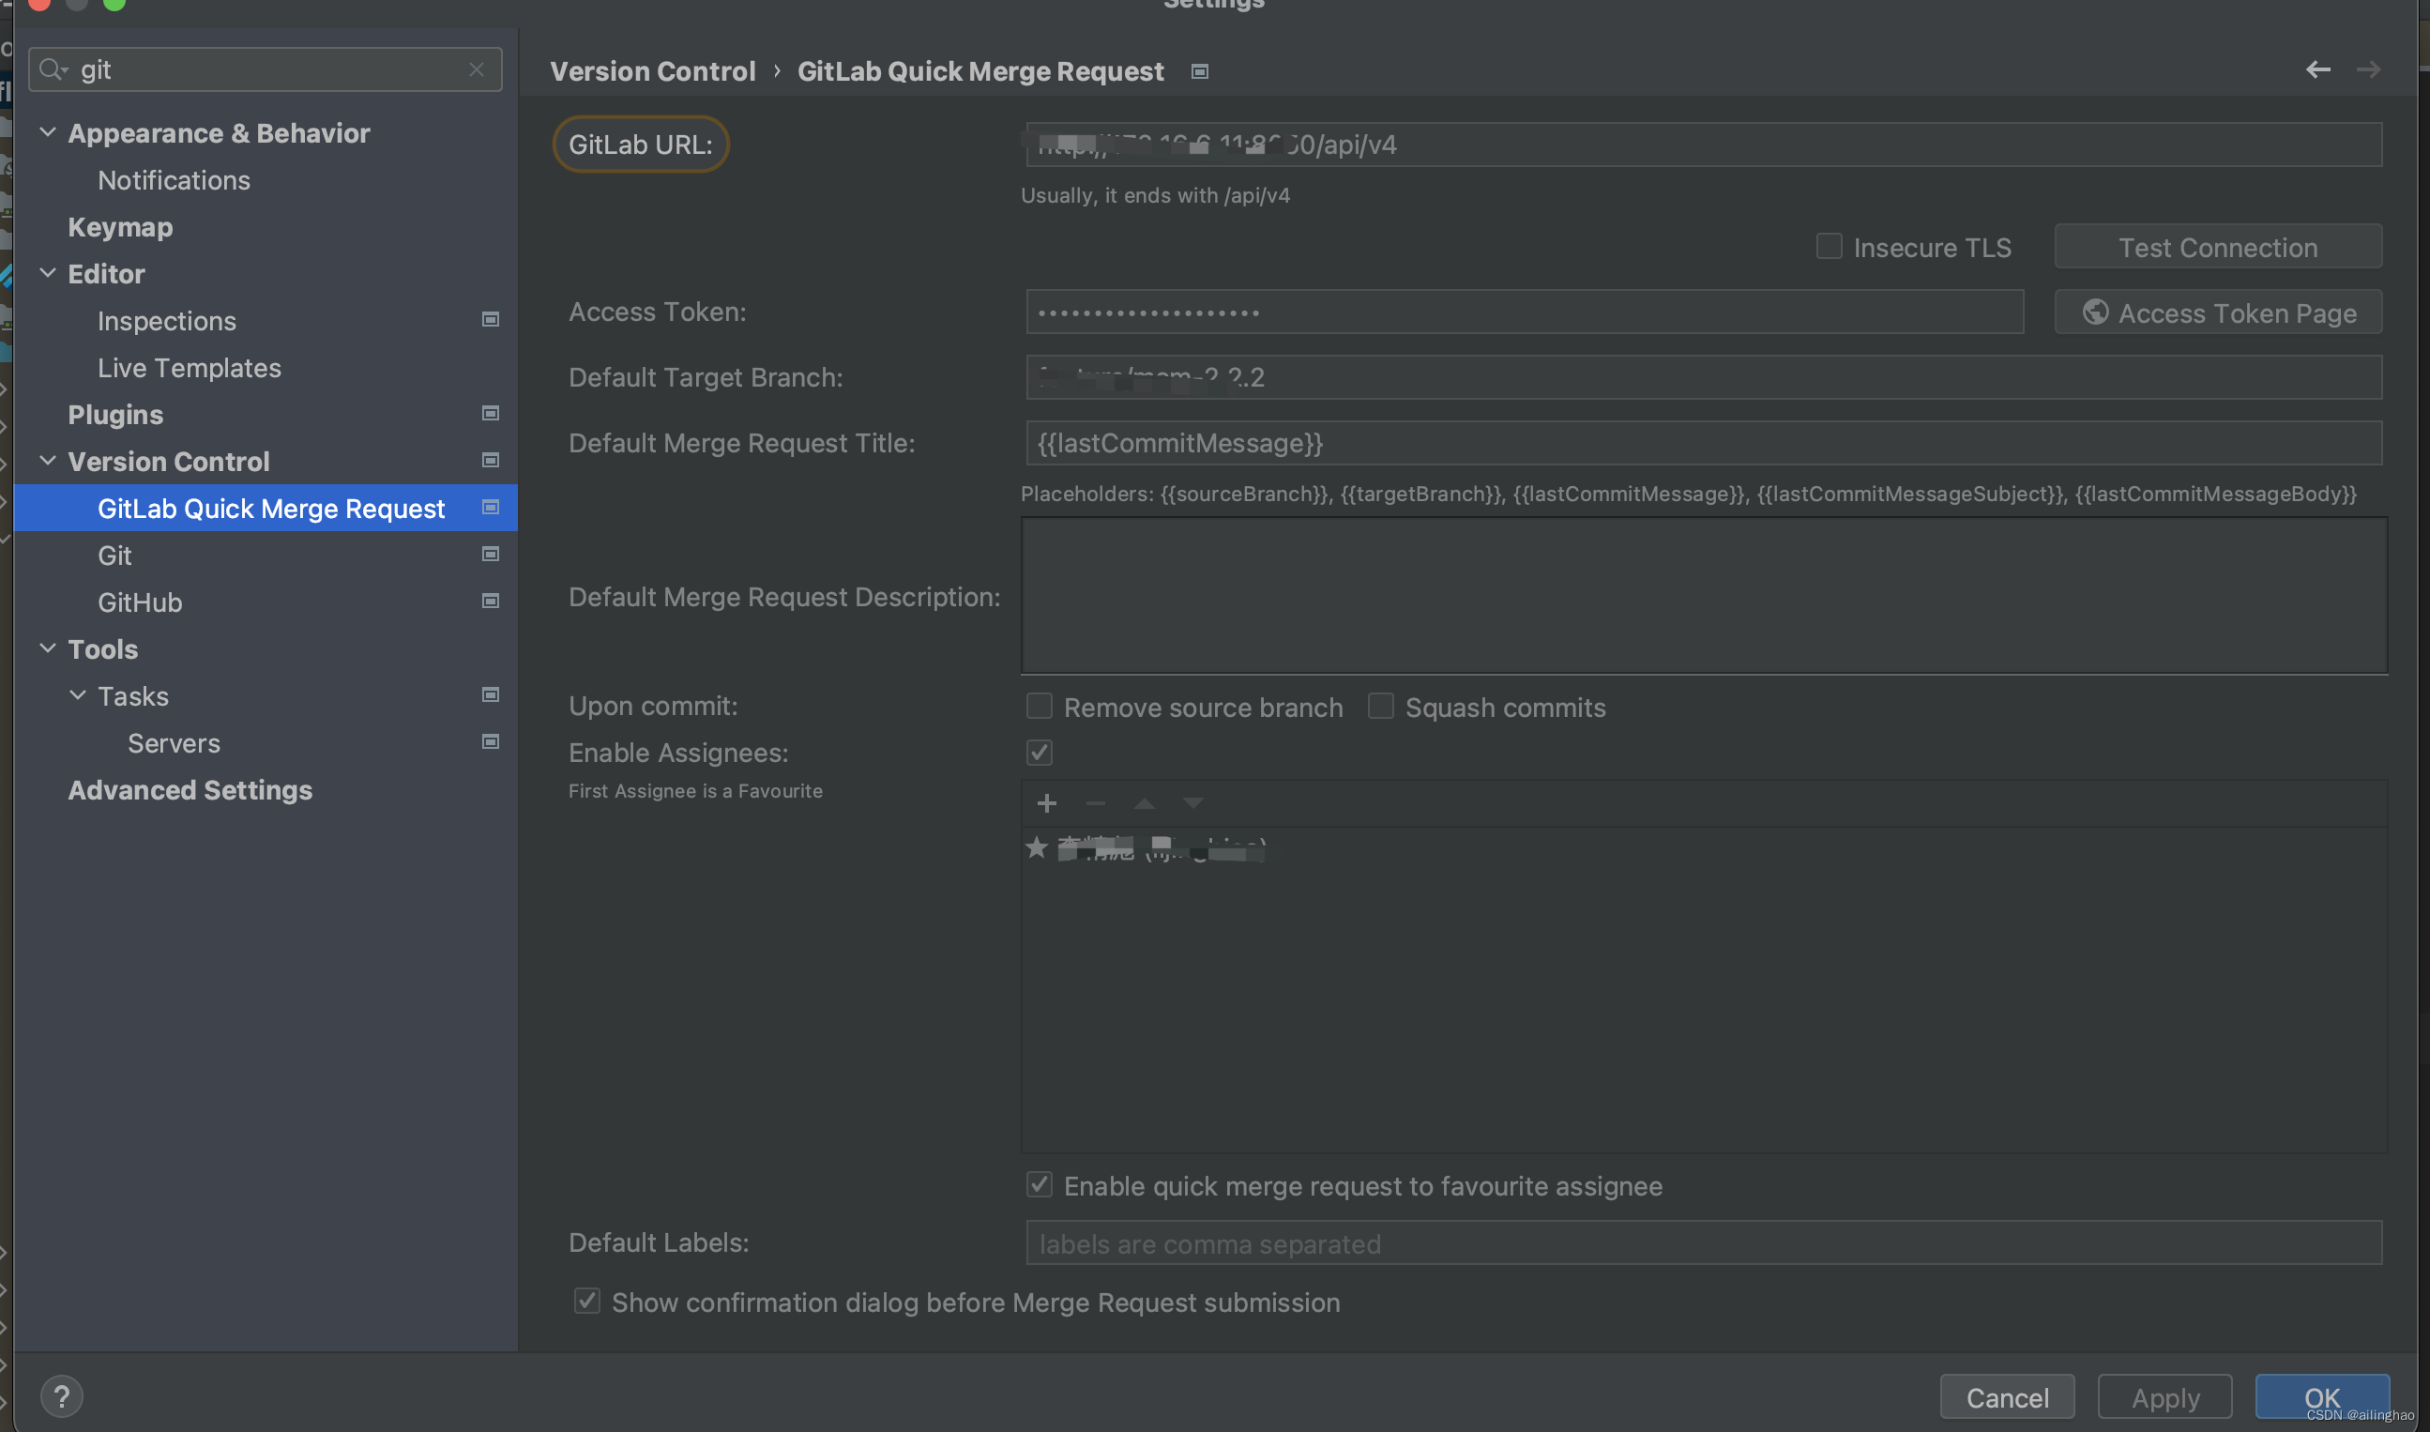Click project icon on GitLab Quick Merge Request row
The image size is (2430, 1432).
tap(490, 507)
